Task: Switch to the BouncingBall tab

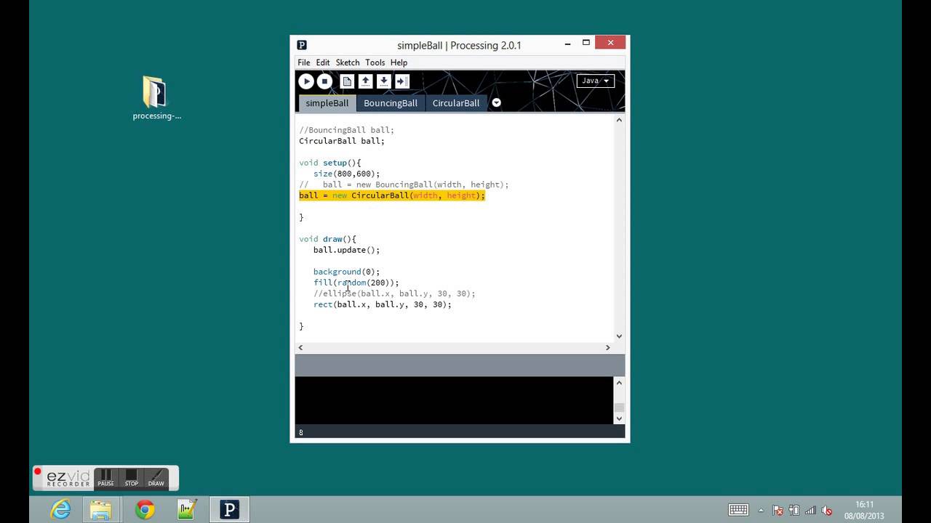Action: click(391, 103)
